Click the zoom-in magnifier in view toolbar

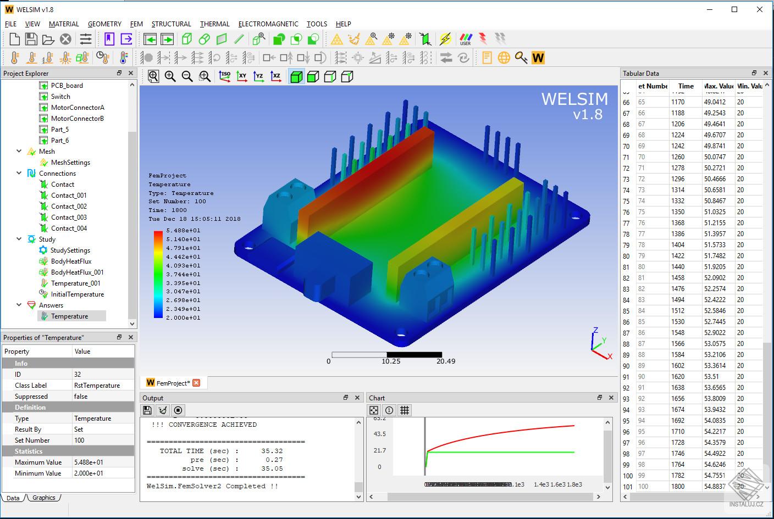pos(170,76)
